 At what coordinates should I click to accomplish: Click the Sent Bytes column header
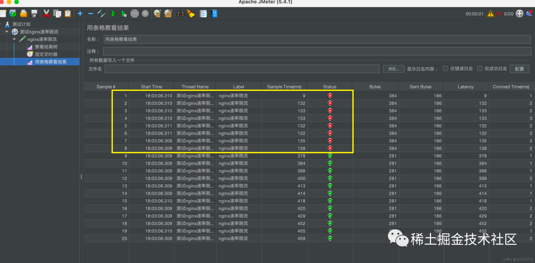click(x=421, y=87)
